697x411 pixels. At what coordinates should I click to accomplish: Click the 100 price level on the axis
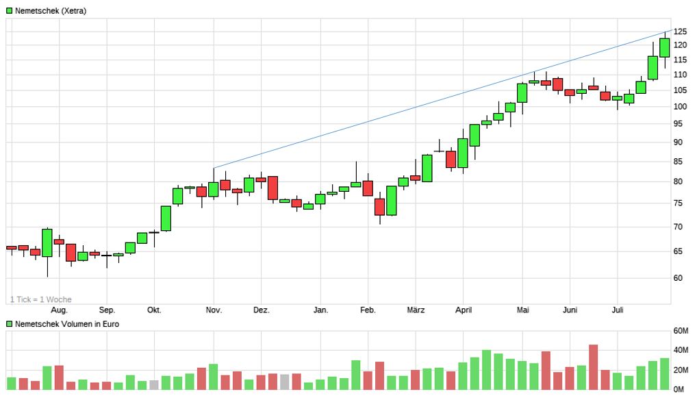(680, 107)
